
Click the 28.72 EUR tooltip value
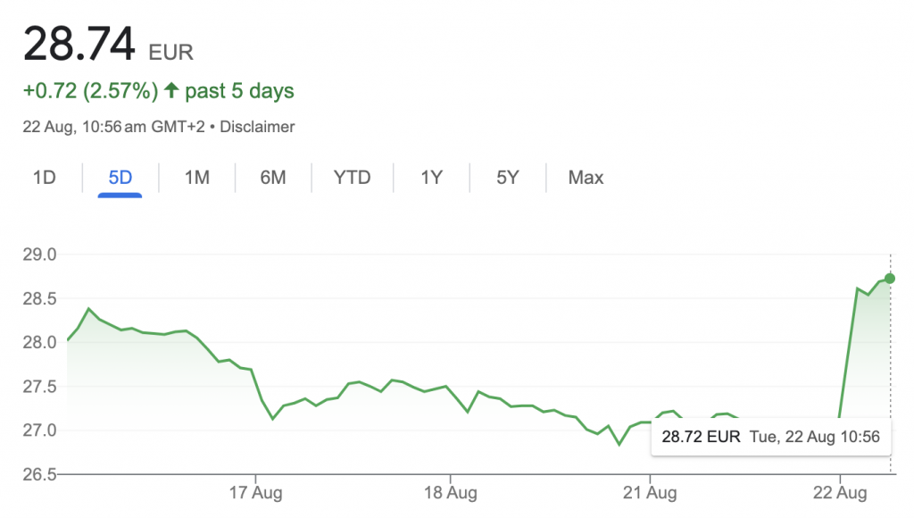[x=702, y=438]
